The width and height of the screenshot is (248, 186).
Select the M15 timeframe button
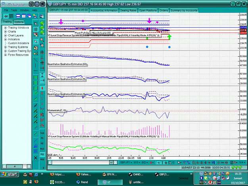coord(42,154)
